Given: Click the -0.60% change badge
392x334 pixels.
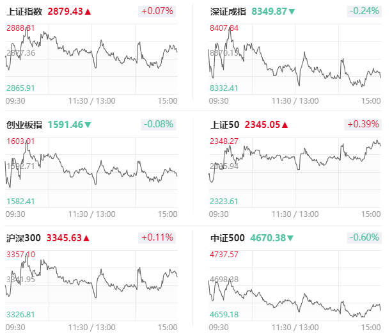Looking at the screenshot, I should pos(365,237).
